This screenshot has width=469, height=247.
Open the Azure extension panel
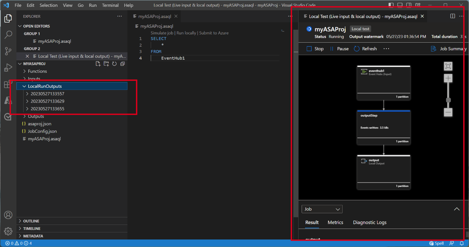[x=8, y=101]
